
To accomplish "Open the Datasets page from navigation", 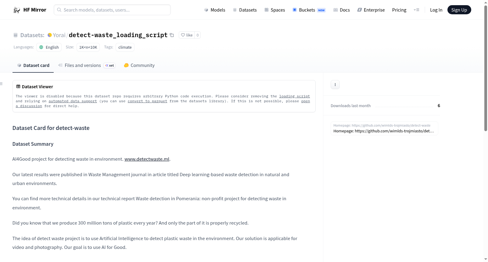I will pos(245,10).
